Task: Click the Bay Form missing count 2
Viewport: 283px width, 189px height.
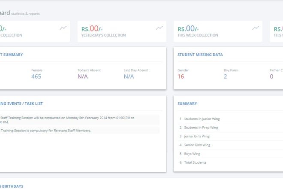Action: [x=225, y=76]
